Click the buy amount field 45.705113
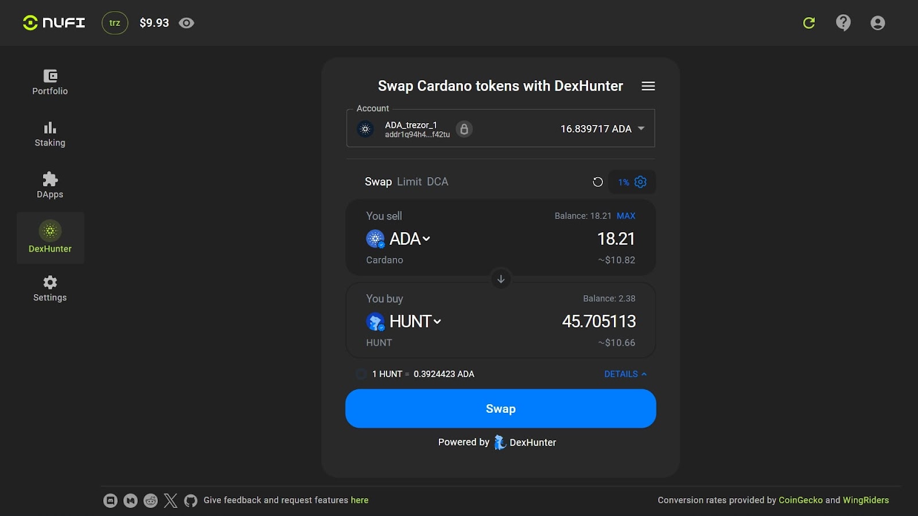Image resolution: width=918 pixels, height=516 pixels. (x=599, y=321)
